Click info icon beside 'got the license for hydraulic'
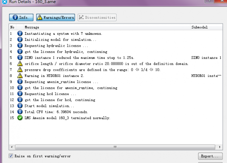Screen dimensions: 227x163 click(20, 52)
